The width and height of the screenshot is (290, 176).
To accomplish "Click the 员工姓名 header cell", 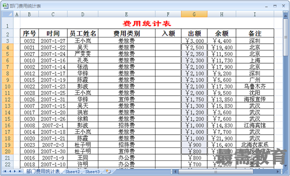I will pyautogui.click(x=83, y=34).
